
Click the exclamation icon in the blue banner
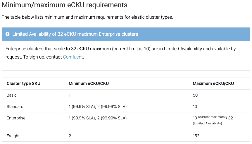[x=7, y=34]
